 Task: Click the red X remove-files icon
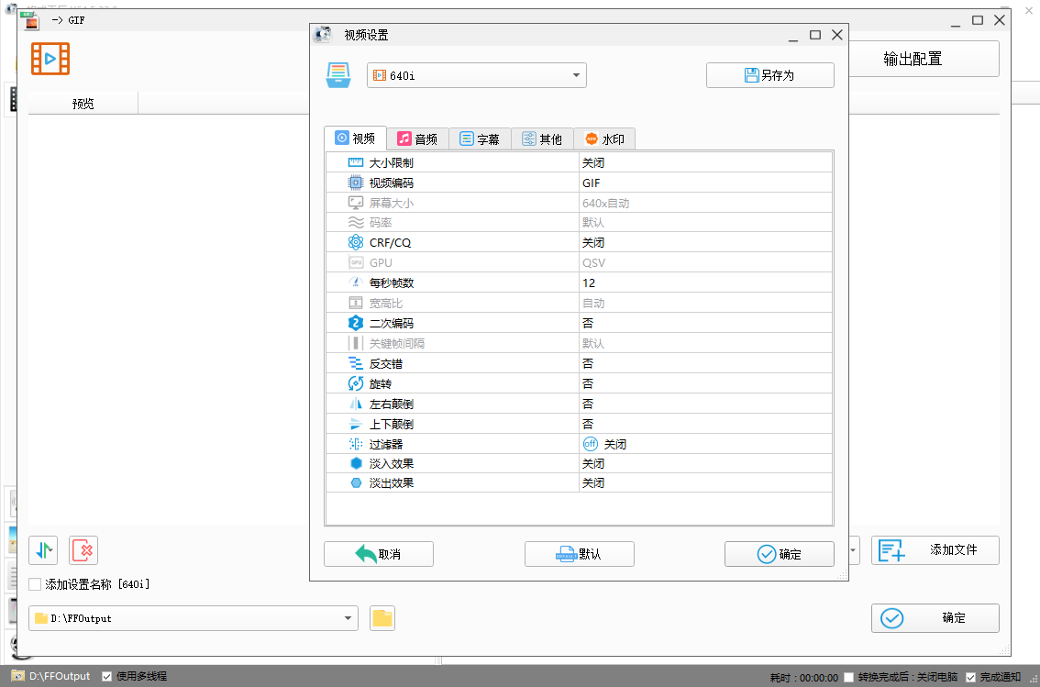[83, 550]
